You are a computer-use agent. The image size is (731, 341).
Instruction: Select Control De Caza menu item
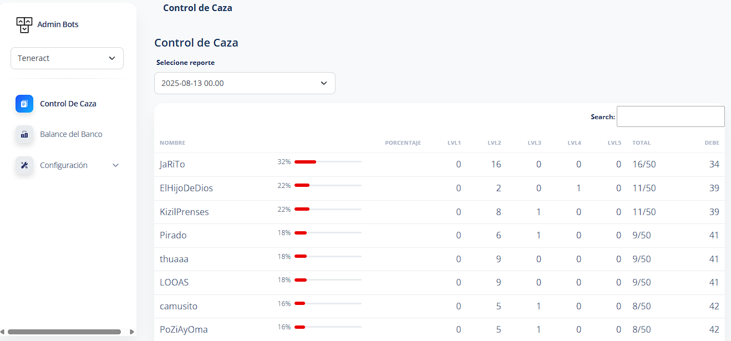pyautogui.click(x=68, y=104)
